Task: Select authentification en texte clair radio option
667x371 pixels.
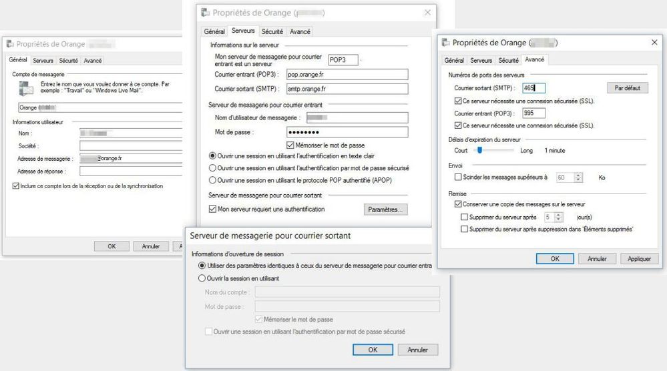Action: [214, 155]
